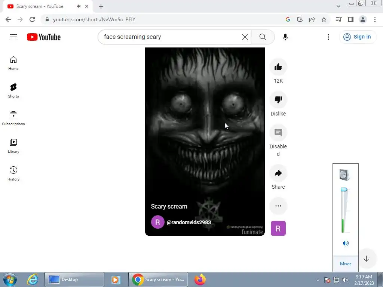Open History in the sidebar
Screen dimensions: 383x287
pos(13,173)
